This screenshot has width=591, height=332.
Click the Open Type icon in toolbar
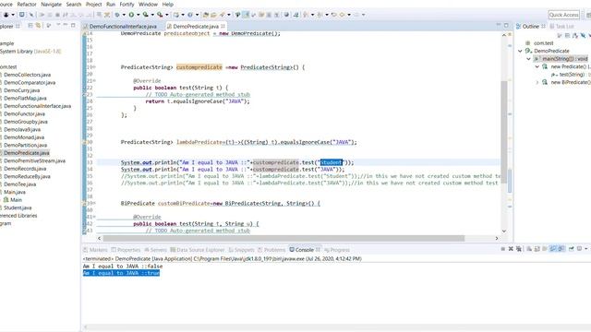(205, 15)
